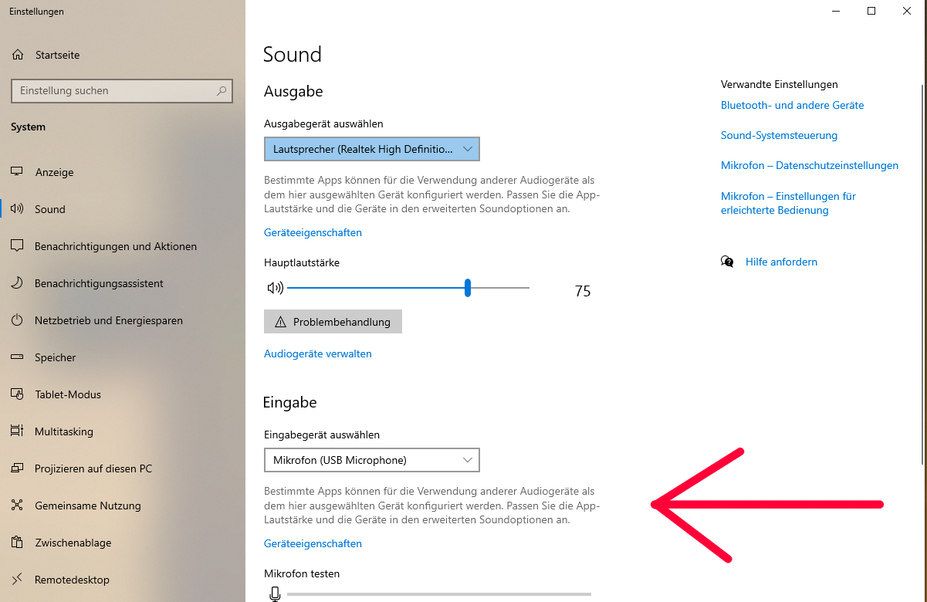Mute via speaker icon beside Hauptlautstärke slider
Viewport: 927px width, 602px height.
[x=275, y=288]
